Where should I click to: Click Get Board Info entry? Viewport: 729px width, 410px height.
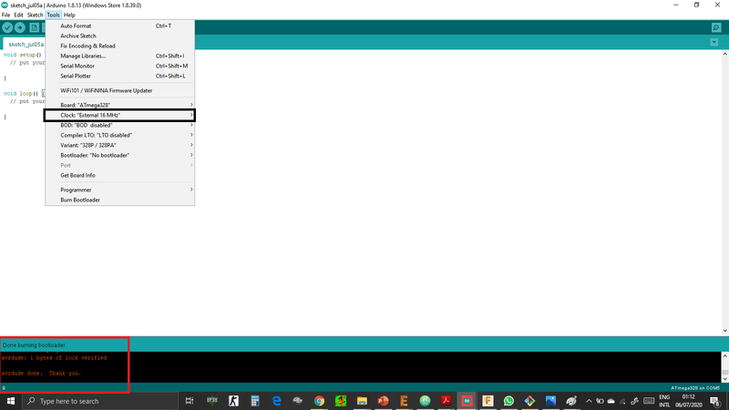tap(120, 175)
